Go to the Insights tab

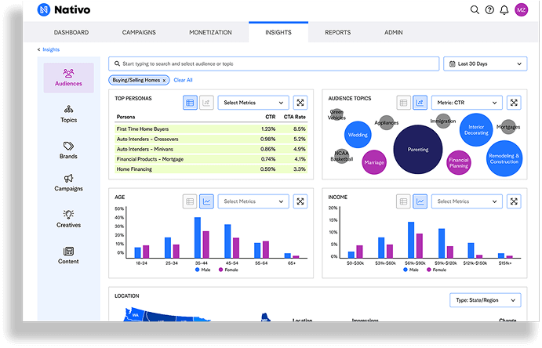[x=278, y=32]
